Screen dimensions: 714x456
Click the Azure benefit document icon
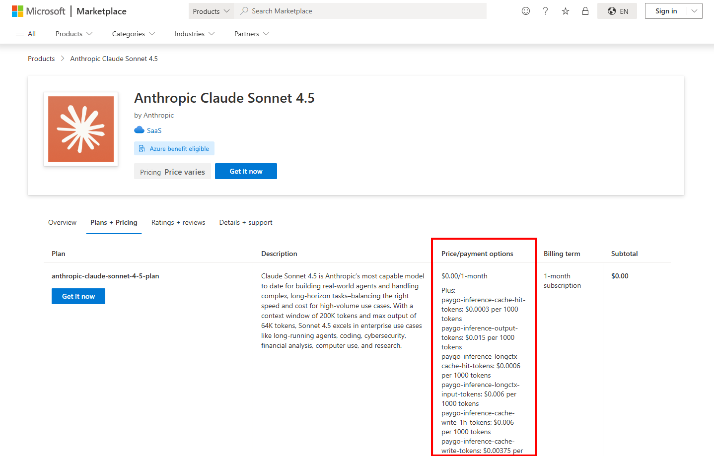pos(142,148)
